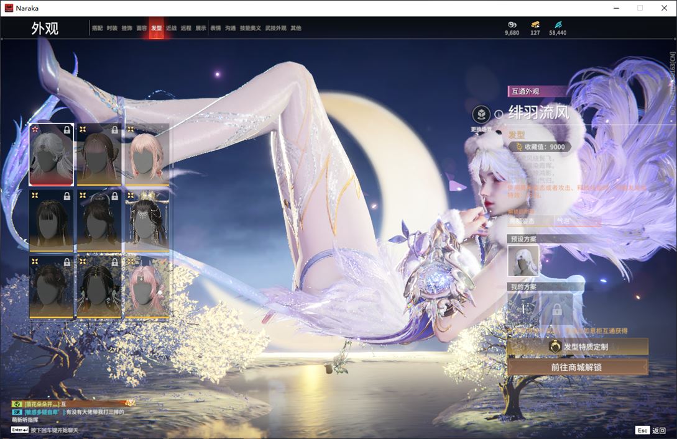Open the 搭配 tab

click(97, 28)
